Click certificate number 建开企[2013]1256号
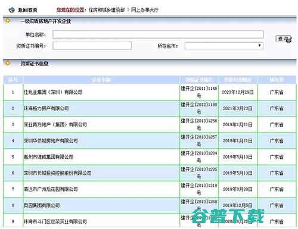Image resolution: width=298 pixels, height=229 pixels. (x=199, y=124)
